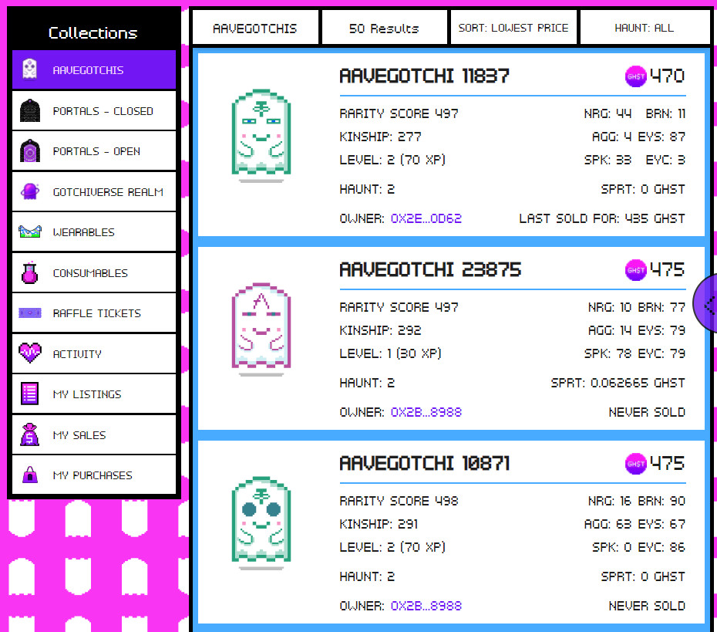Image resolution: width=717 pixels, height=632 pixels.
Task: Click "Never Sold" on Aavegotchi 23875
Action: point(647,412)
